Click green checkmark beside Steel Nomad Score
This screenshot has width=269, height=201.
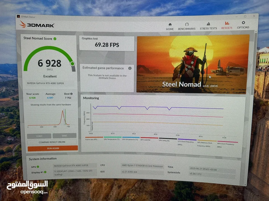pos(55,39)
